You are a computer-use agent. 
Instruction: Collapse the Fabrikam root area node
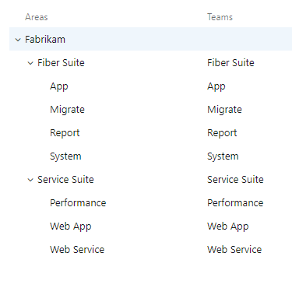[x=18, y=40]
